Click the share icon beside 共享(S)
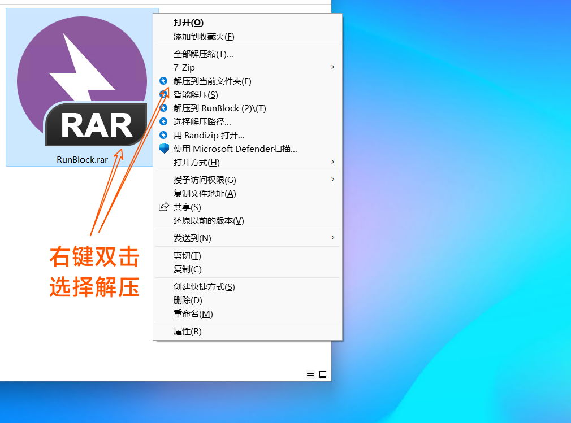Screen dimensions: 571x423 pos(164,207)
